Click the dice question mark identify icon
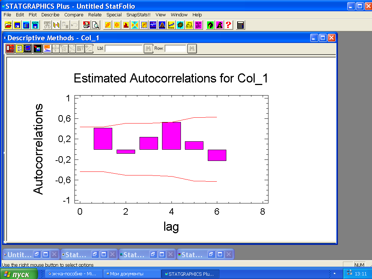Viewport: 372px width, 279px height. [x=80, y=49]
